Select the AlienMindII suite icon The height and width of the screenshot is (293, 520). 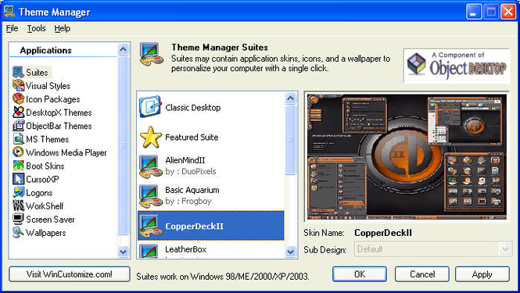[x=151, y=166]
